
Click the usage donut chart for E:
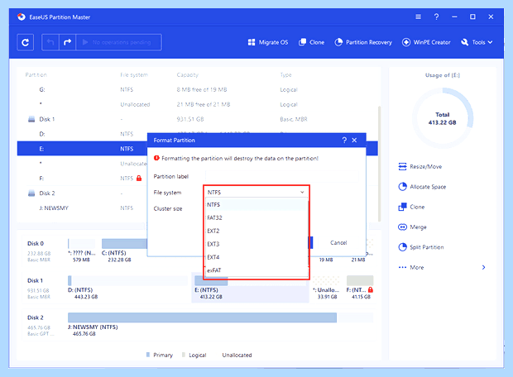click(x=443, y=118)
